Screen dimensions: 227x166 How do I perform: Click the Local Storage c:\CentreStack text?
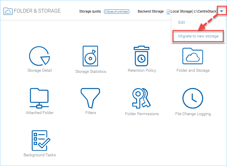pos(194,11)
